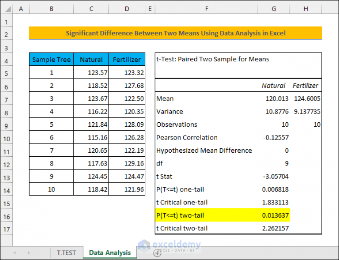Select column E header
339x260 pixels.
(x=150, y=9)
